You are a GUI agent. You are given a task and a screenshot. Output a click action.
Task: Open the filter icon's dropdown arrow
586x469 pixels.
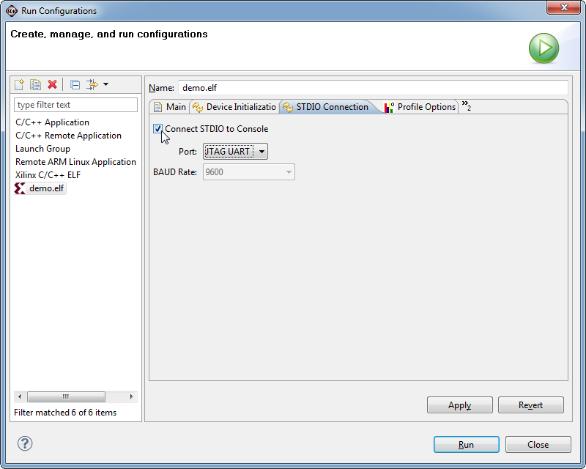(x=105, y=84)
